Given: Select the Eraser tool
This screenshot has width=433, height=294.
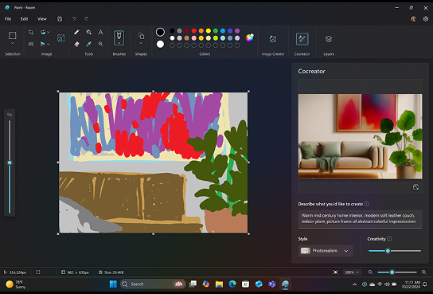Looking at the screenshot, I should point(76,44).
